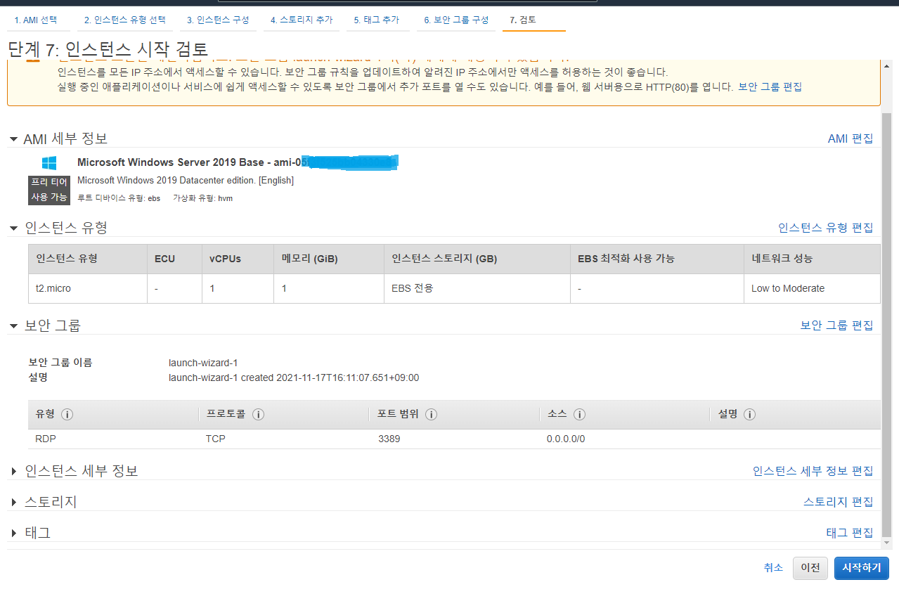The height and width of the screenshot is (594, 899).
Task: Click the 이전 previous button
Action: (x=810, y=568)
